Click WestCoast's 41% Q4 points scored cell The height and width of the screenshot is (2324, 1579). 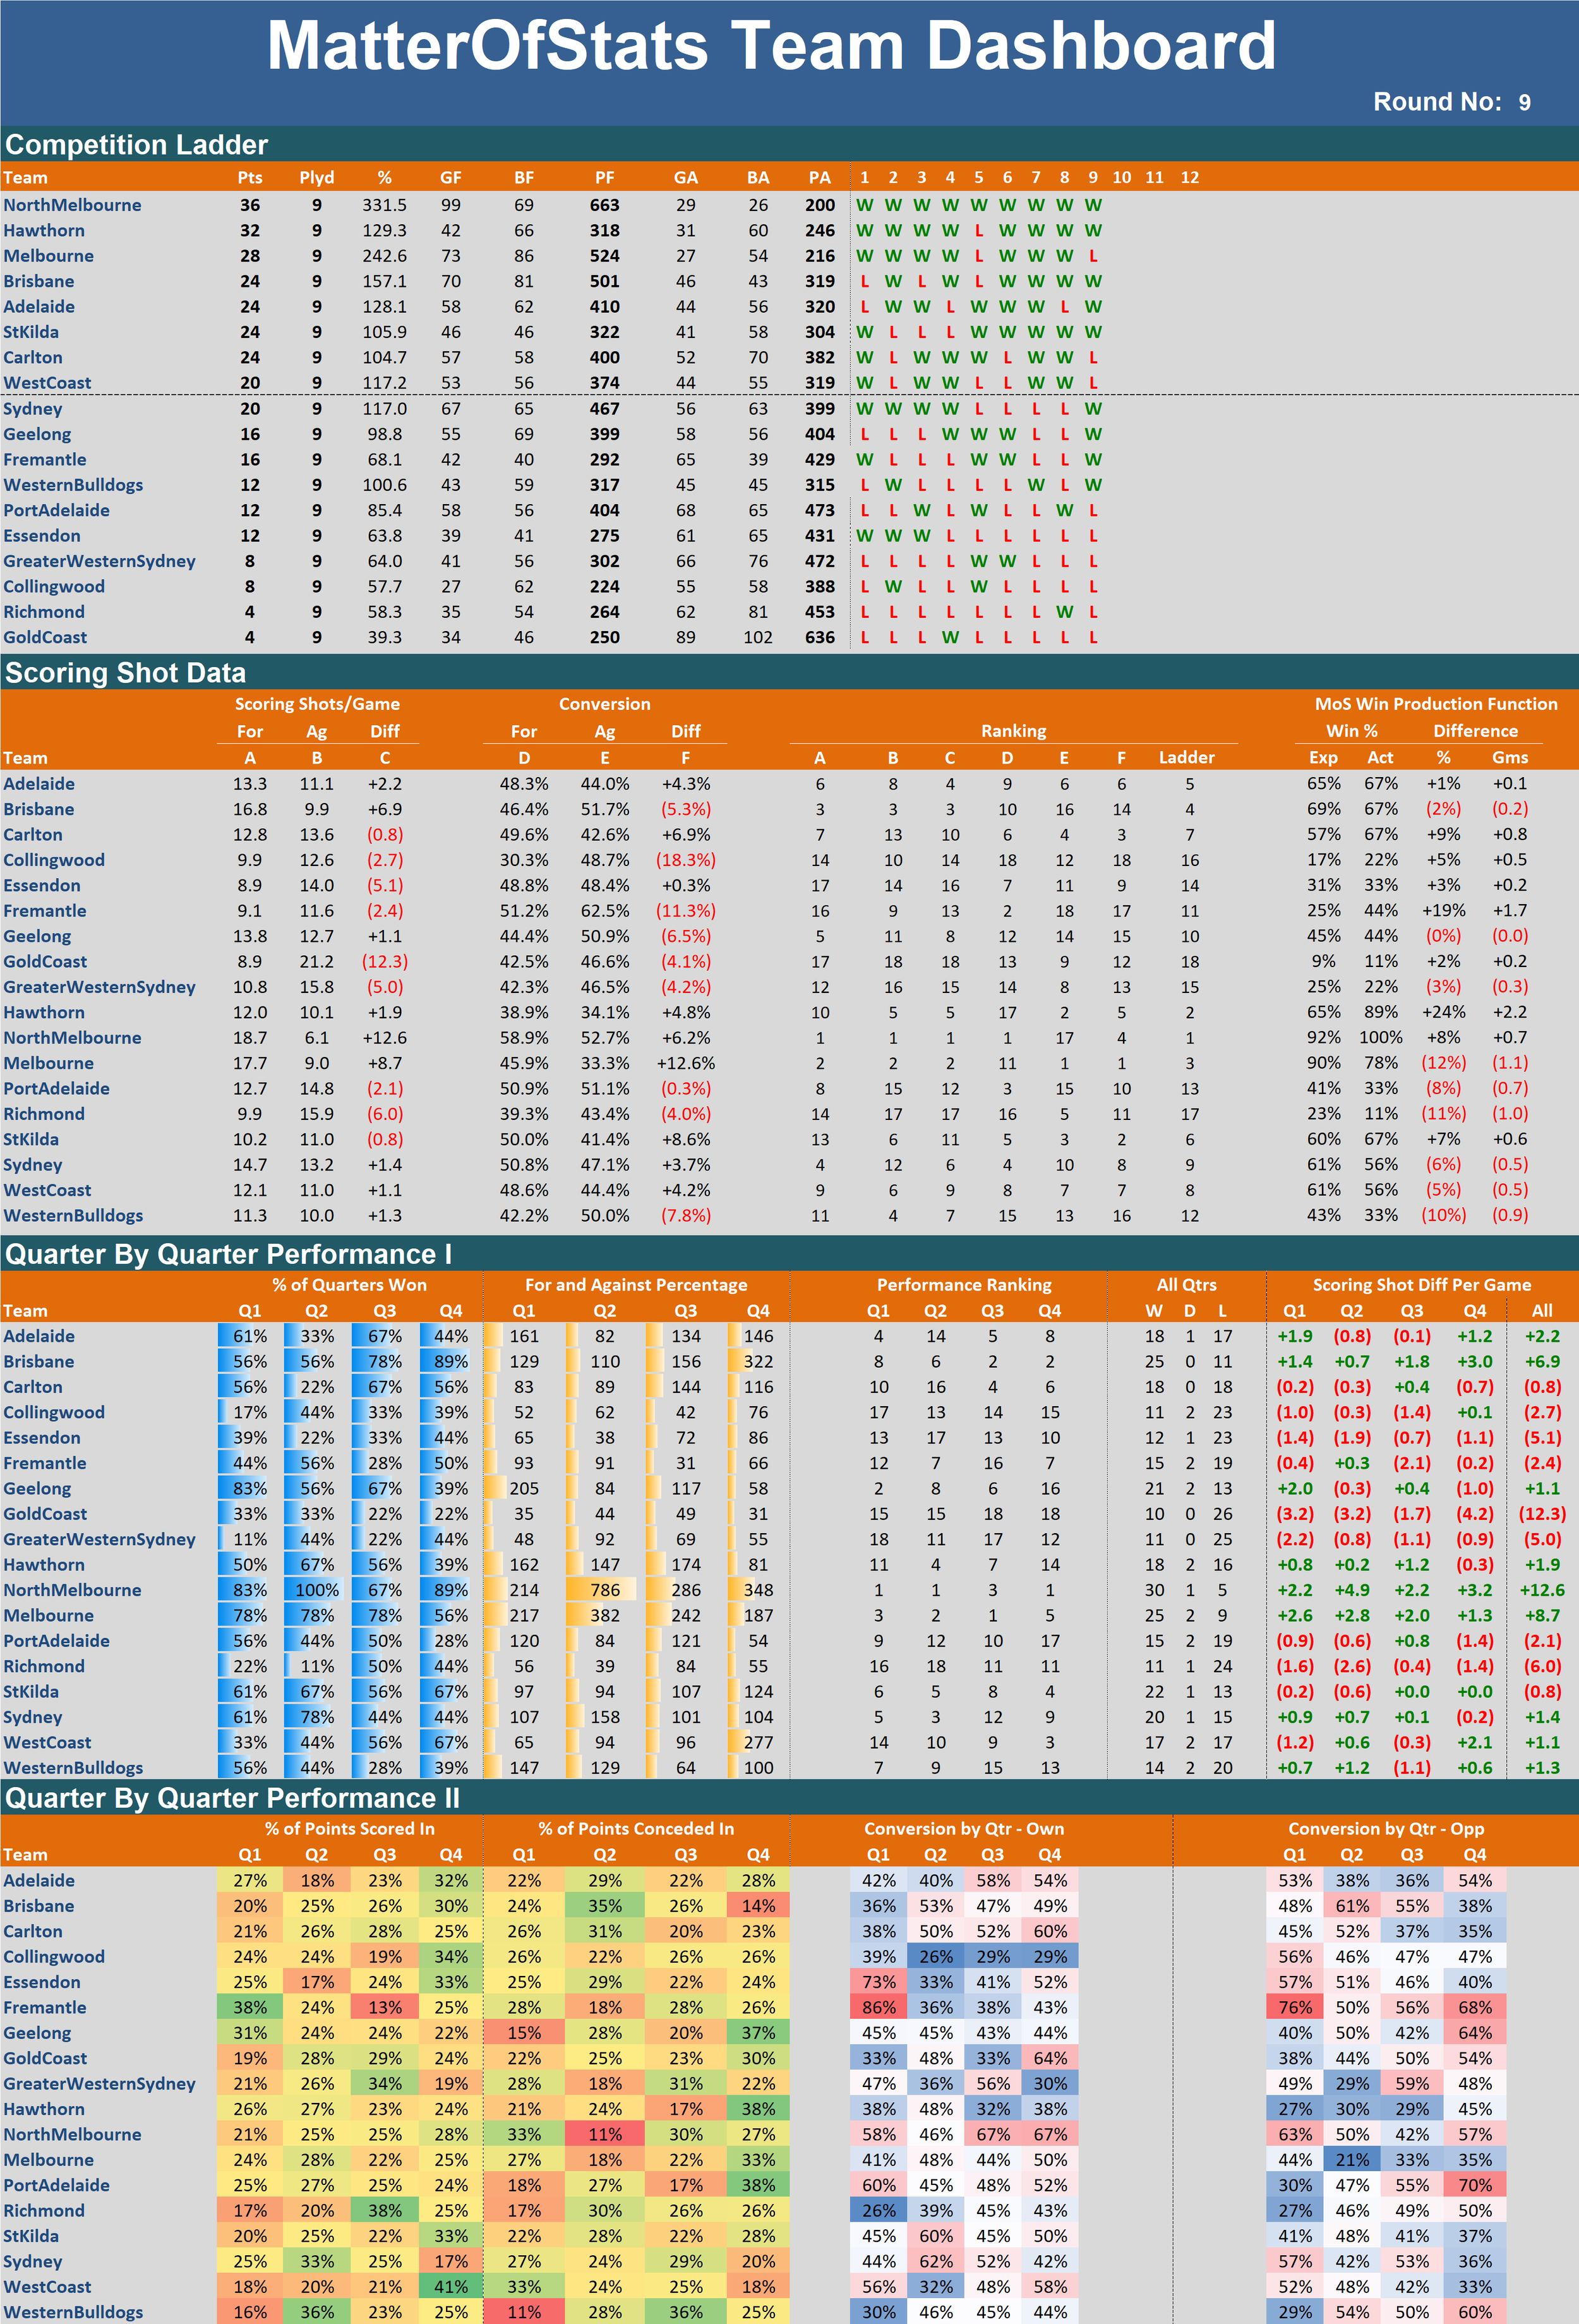pos(451,2286)
